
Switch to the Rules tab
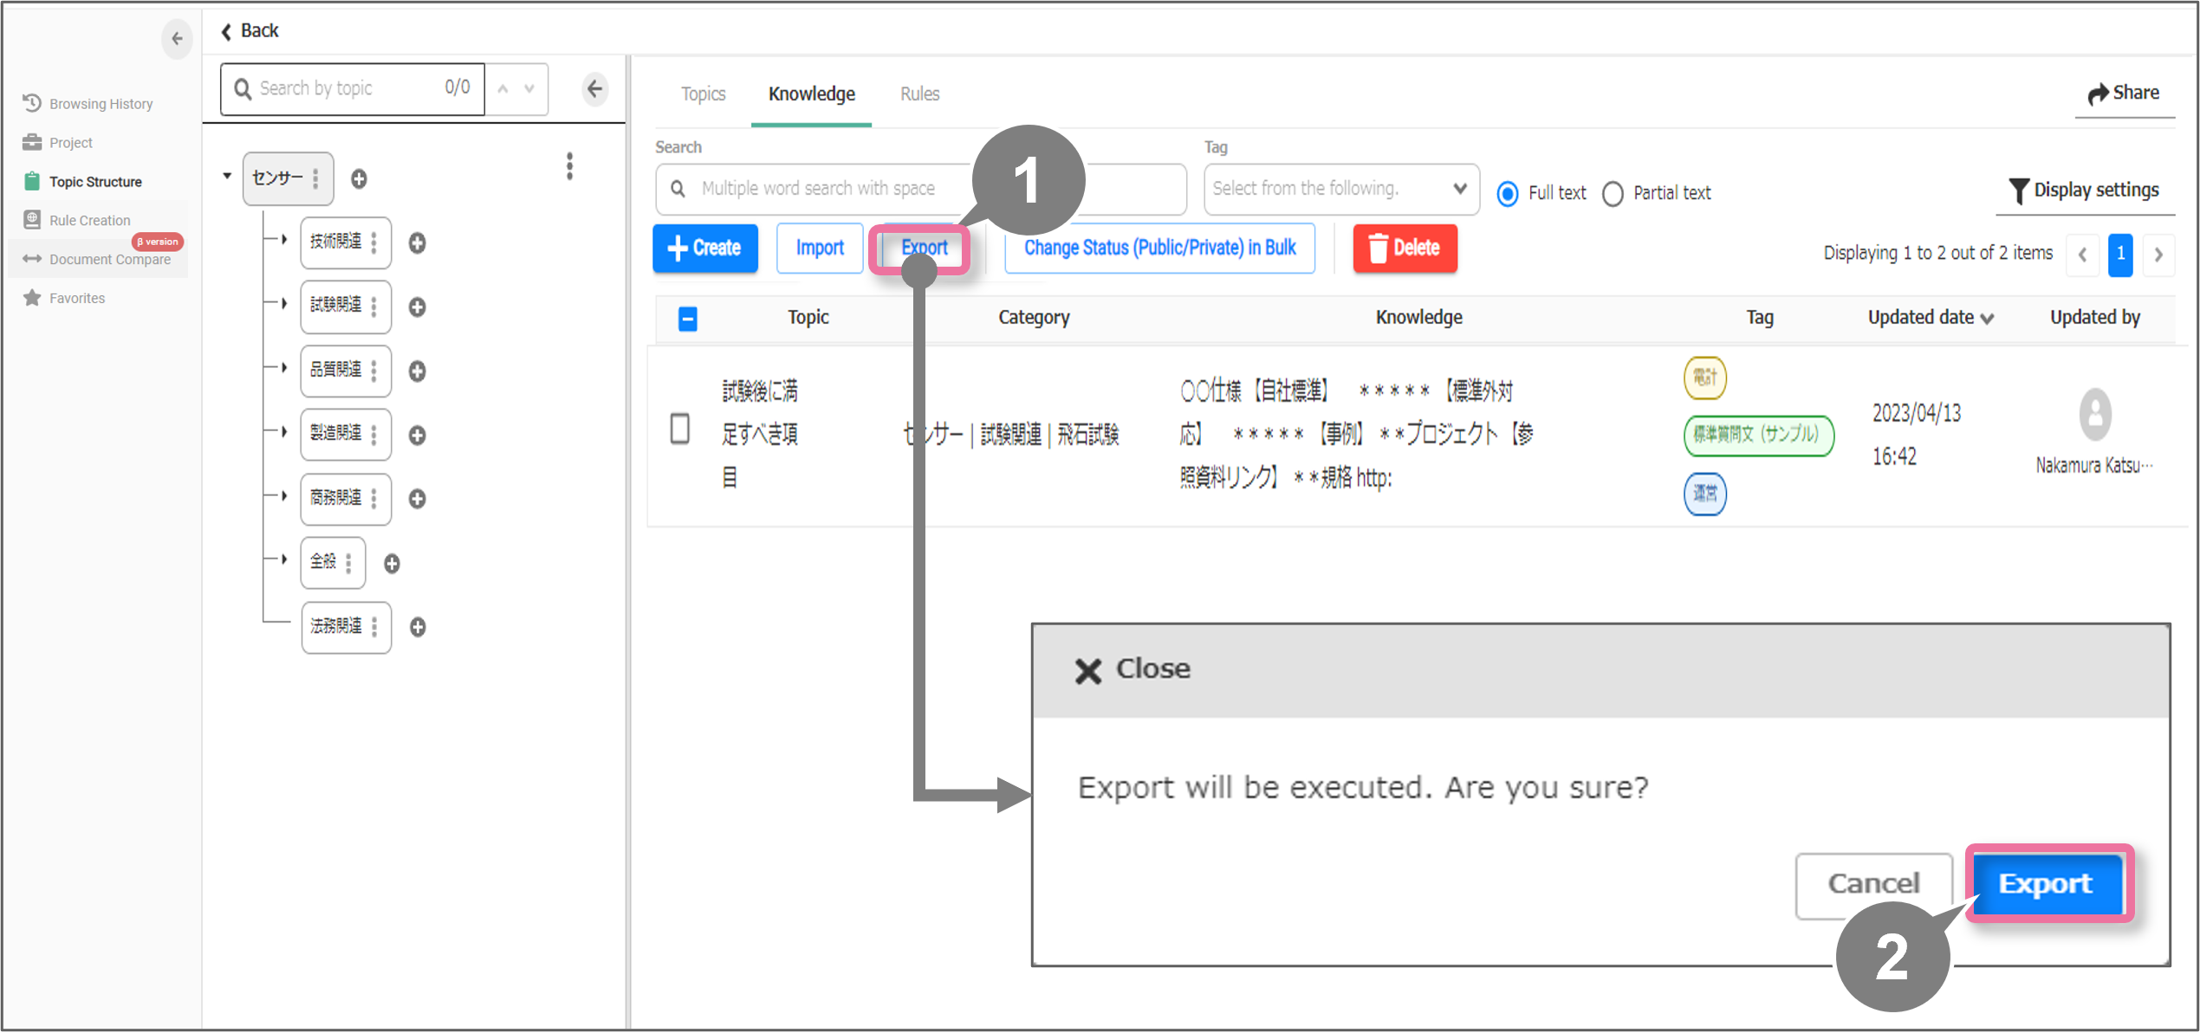(x=919, y=94)
